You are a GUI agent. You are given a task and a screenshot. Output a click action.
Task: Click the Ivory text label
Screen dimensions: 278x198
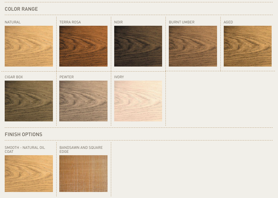tap(119, 77)
